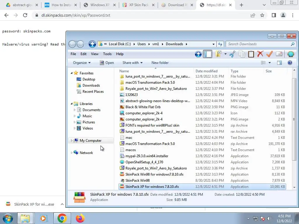Click the Chrome side panel icon
The width and height of the screenshot is (299, 224).
274,15
